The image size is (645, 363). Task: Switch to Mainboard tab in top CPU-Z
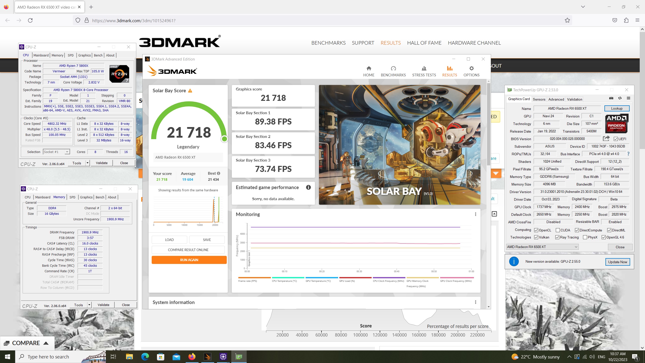[x=41, y=55]
